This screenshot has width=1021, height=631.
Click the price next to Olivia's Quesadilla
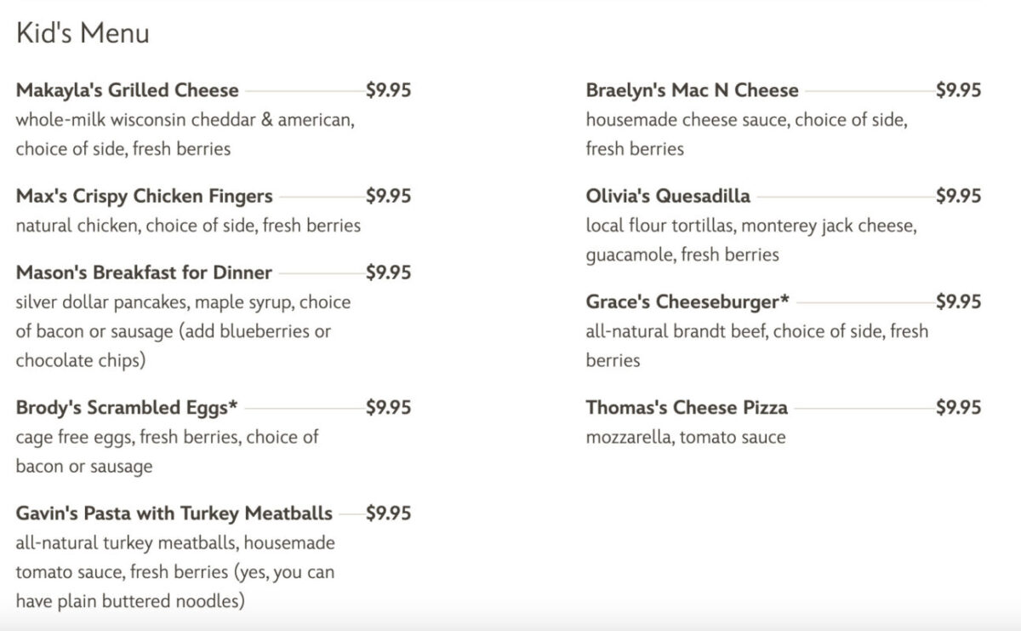point(958,196)
